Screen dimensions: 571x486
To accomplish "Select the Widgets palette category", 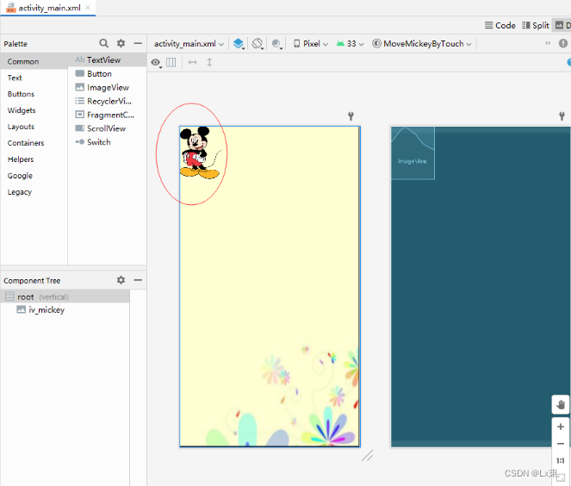I will [x=34, y=110].
